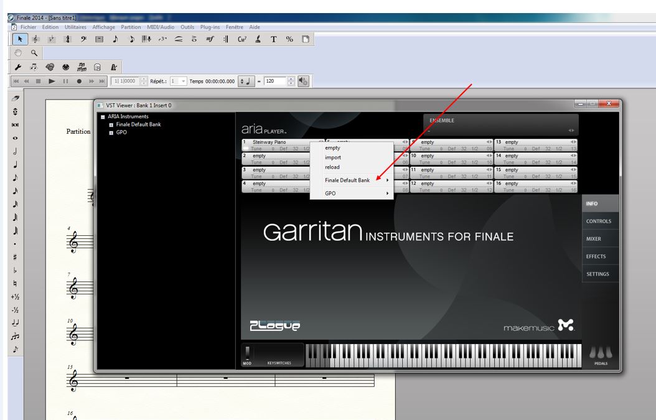Choose import from the context menu
Screen dimensions: 656x420
tap(333, 157)
